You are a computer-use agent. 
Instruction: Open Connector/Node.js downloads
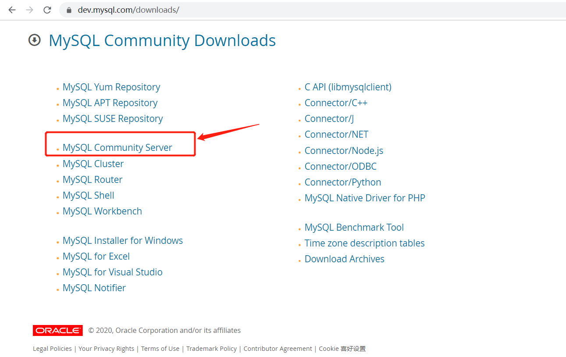pyautogui.click(x=344, y=150)
